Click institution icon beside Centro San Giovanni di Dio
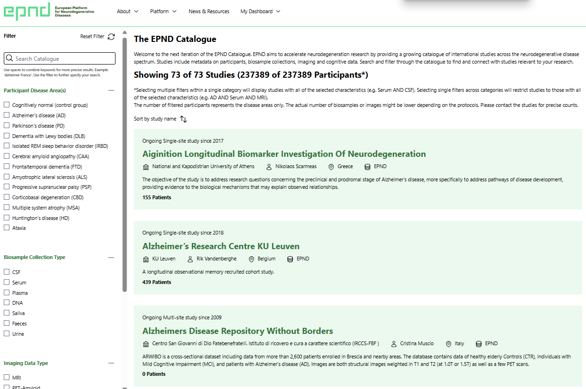 [146, 344]
